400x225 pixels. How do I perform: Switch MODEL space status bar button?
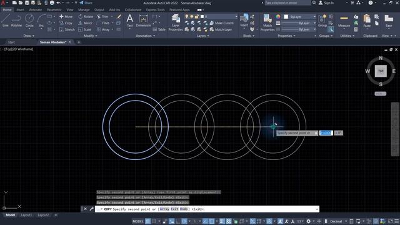(x=137, y=221)
